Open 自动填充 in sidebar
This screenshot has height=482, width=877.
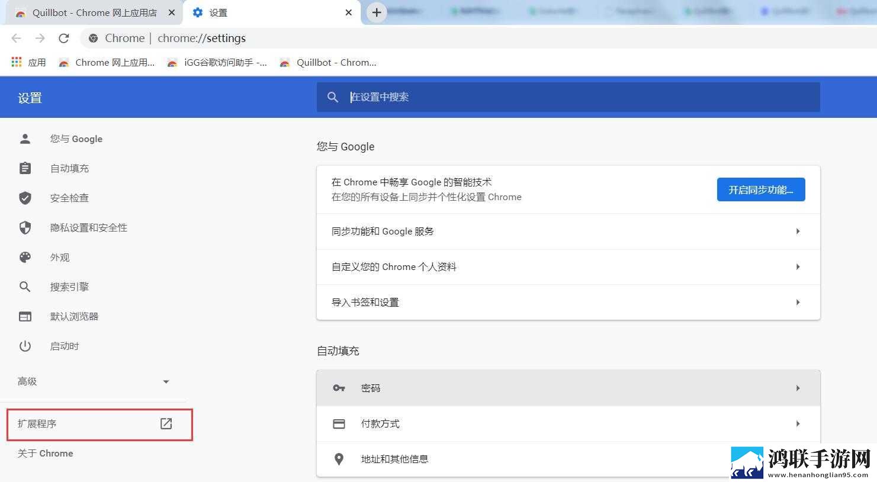(x=69, y=168)
